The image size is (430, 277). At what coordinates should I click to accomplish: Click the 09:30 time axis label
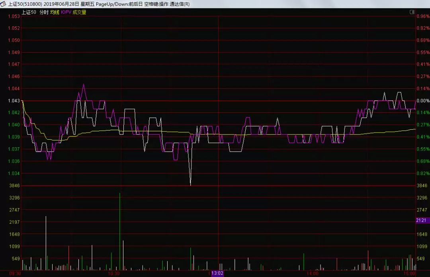pyautogui.click(x=15, y=274)
